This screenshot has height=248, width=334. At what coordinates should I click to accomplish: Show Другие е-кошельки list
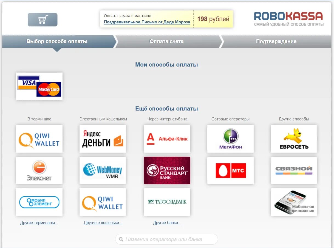(103, 223)
